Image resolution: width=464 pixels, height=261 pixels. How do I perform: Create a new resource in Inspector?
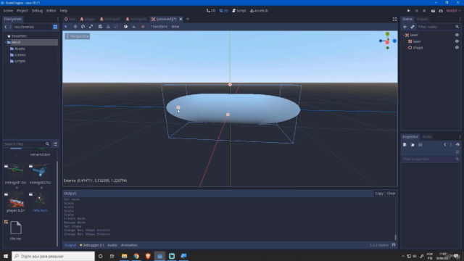(405, 145)
